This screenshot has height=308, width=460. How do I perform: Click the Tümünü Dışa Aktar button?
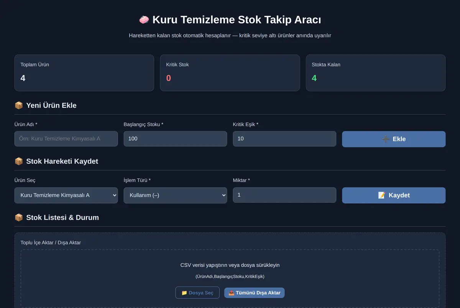[255, 293]
